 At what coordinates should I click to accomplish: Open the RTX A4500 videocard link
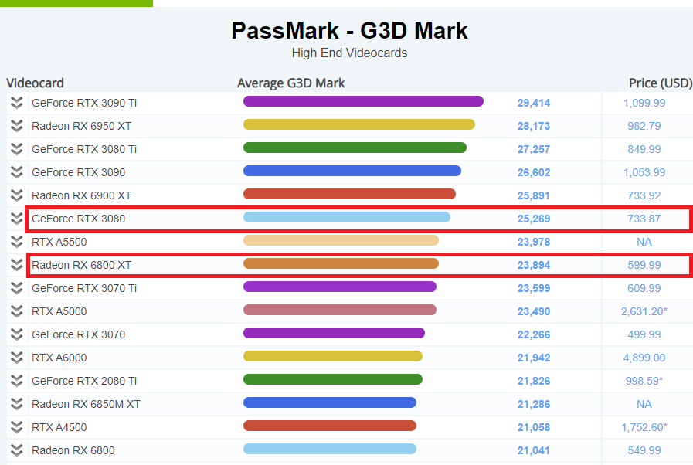tap(59, 427)
